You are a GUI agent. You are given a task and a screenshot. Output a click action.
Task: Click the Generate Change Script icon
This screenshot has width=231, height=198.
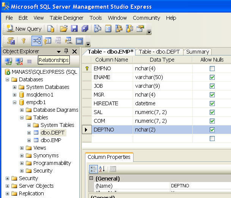[11, 41]
